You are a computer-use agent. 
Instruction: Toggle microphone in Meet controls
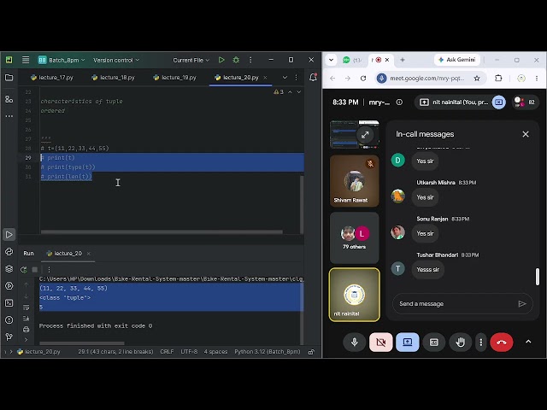point(355,343)
